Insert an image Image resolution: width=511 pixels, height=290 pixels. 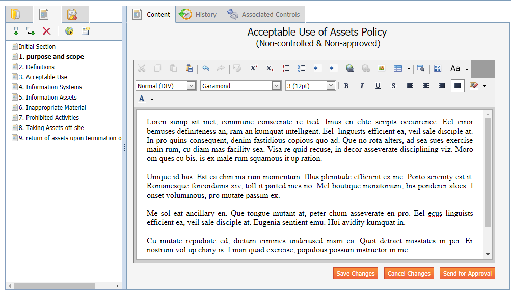coord(381,68)
